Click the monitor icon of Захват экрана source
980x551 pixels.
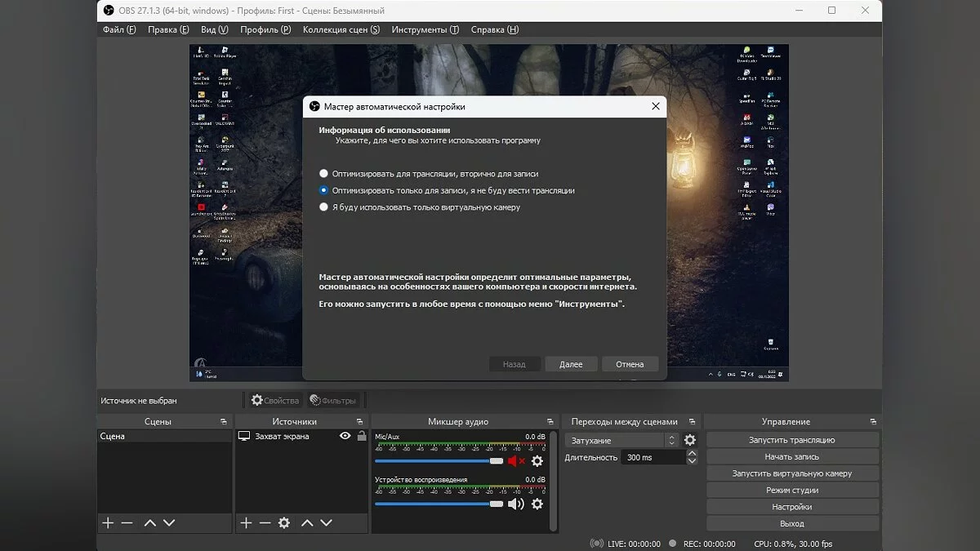pyautogui.click(x=243, y=436)
